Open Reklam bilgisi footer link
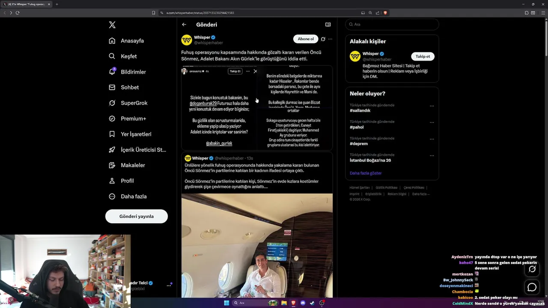The height and width of the screenshot is (308, 548). point(397,194)
